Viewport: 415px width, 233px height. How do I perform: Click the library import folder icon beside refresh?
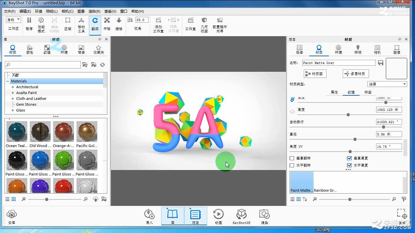click(x=94, y=65)
